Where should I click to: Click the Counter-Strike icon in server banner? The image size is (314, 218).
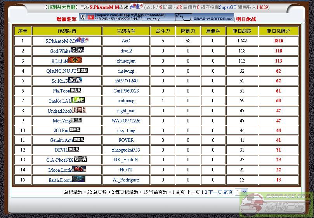click(x=83, y=17)
